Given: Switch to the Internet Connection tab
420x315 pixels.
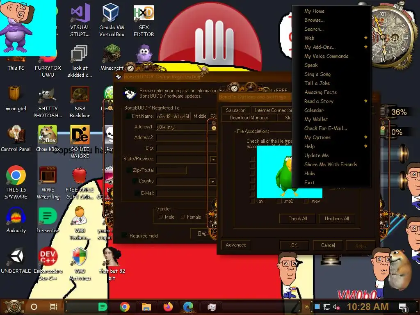Looking at the screenshot, I should tap(272, 110).
